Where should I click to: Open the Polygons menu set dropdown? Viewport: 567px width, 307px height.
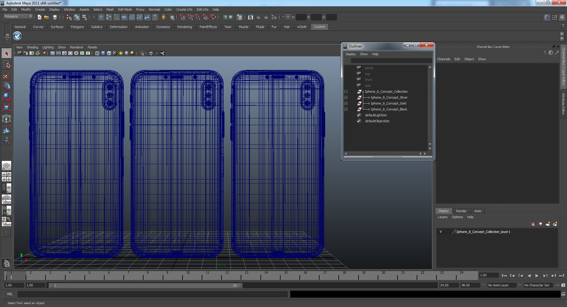click(x=18, y=16)
